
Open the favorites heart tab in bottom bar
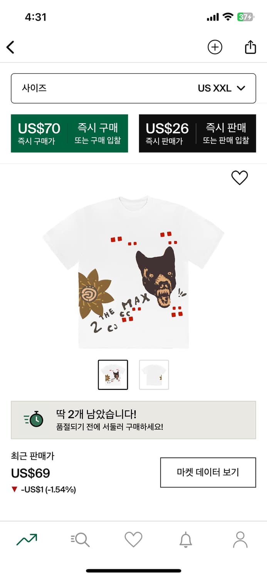(133, 539)
